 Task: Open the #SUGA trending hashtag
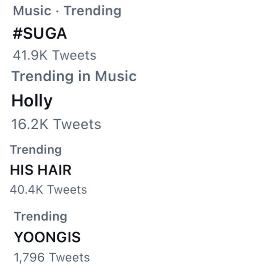pyautogui.click(x=40, y=34)
